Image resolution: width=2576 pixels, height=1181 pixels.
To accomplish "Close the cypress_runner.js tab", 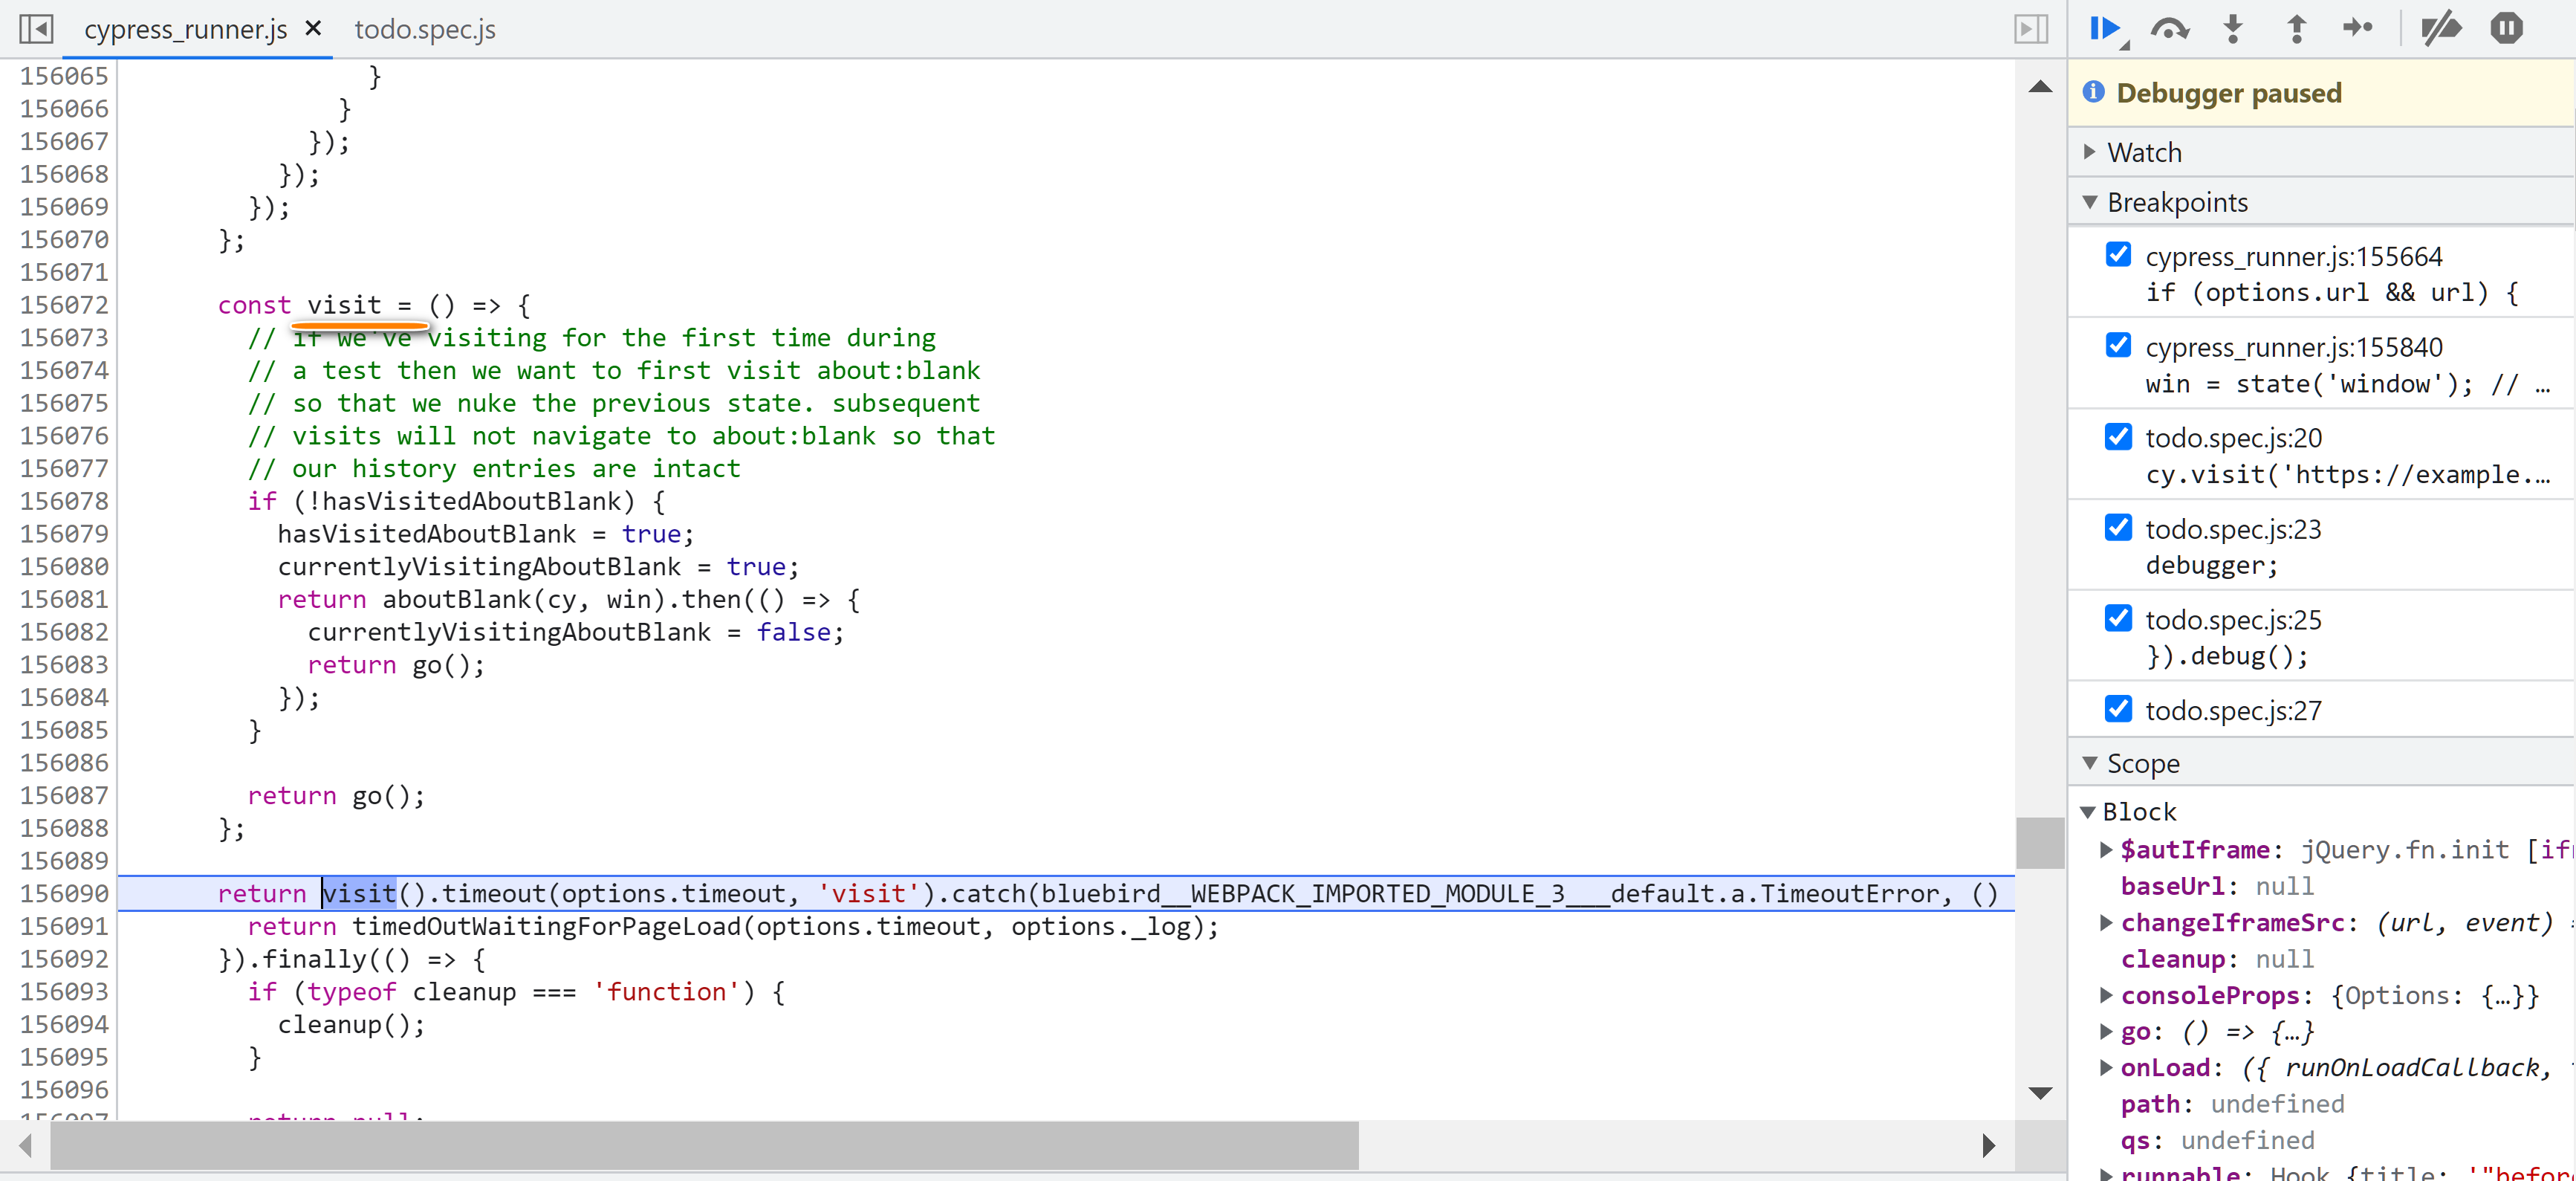I will (313, 28).
